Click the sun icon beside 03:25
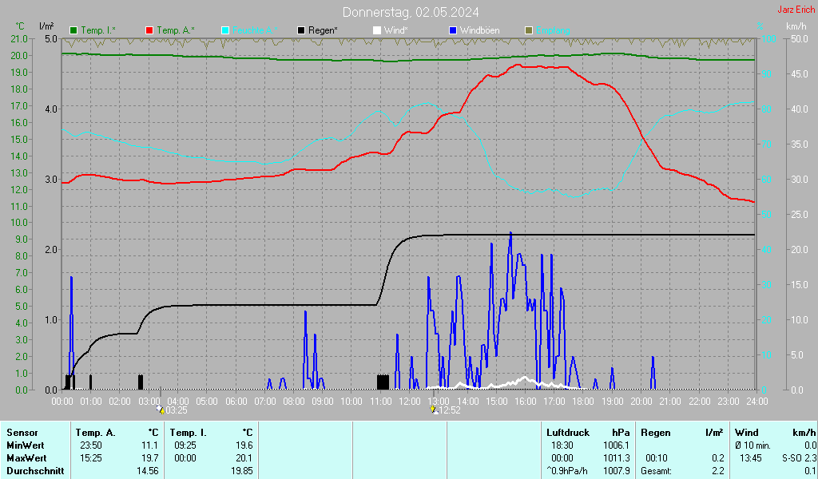 (160, 410)
